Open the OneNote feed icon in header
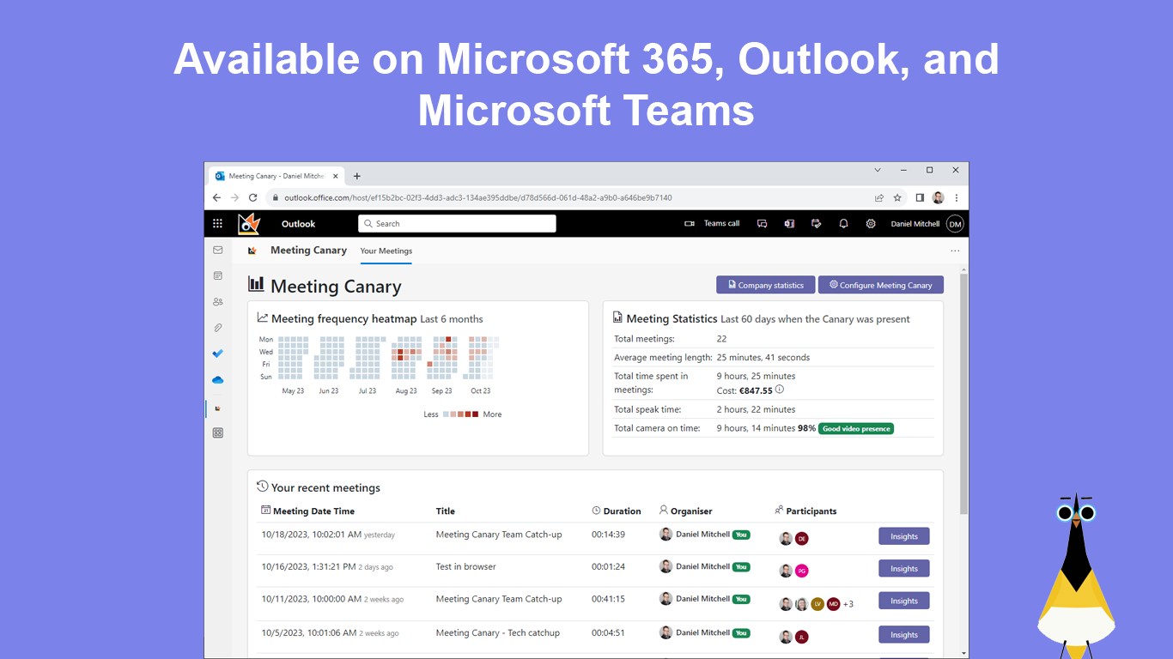The width and height of the screenshot is (1173, 659). click(789, 224)
